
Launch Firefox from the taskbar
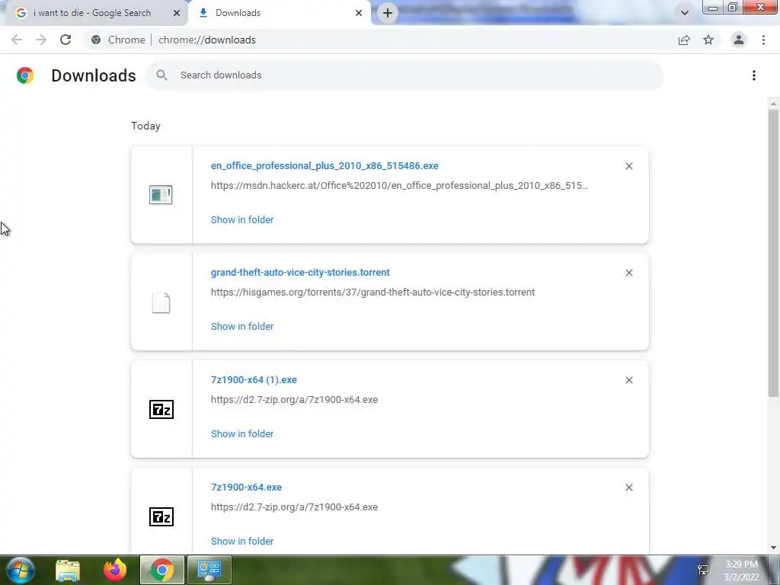(x=115, y=570)
